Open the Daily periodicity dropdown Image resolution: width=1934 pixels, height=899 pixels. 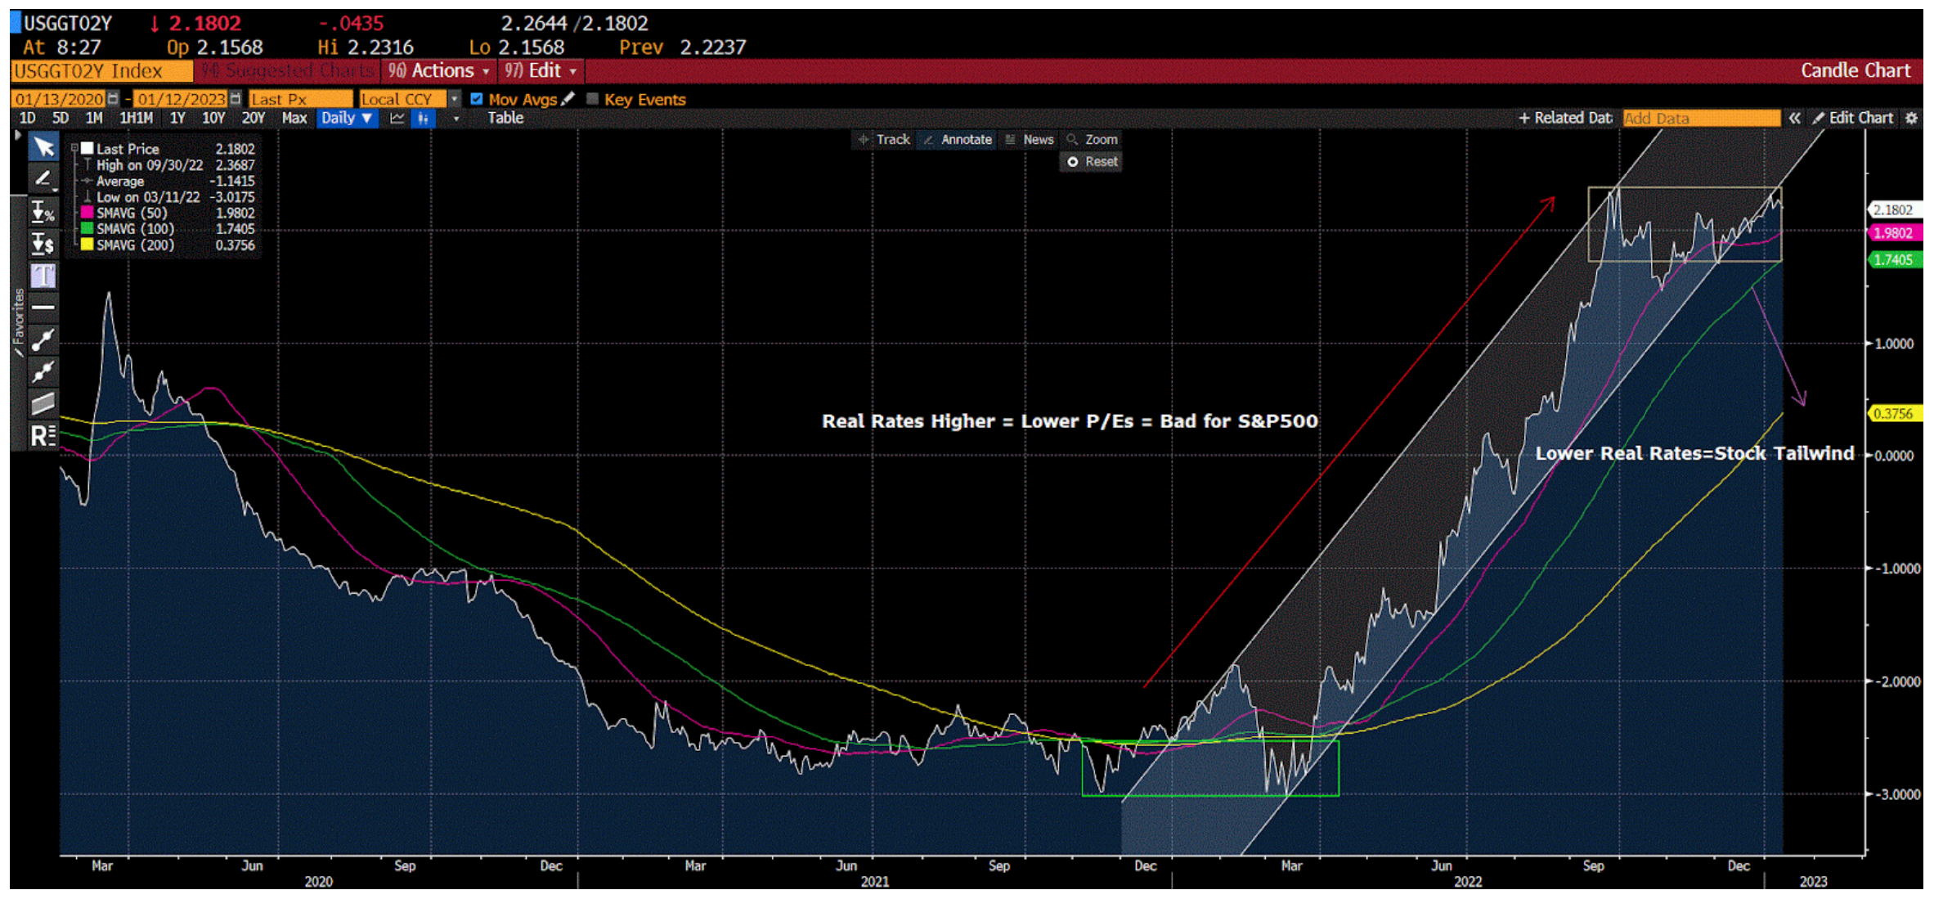coord(347,119)
